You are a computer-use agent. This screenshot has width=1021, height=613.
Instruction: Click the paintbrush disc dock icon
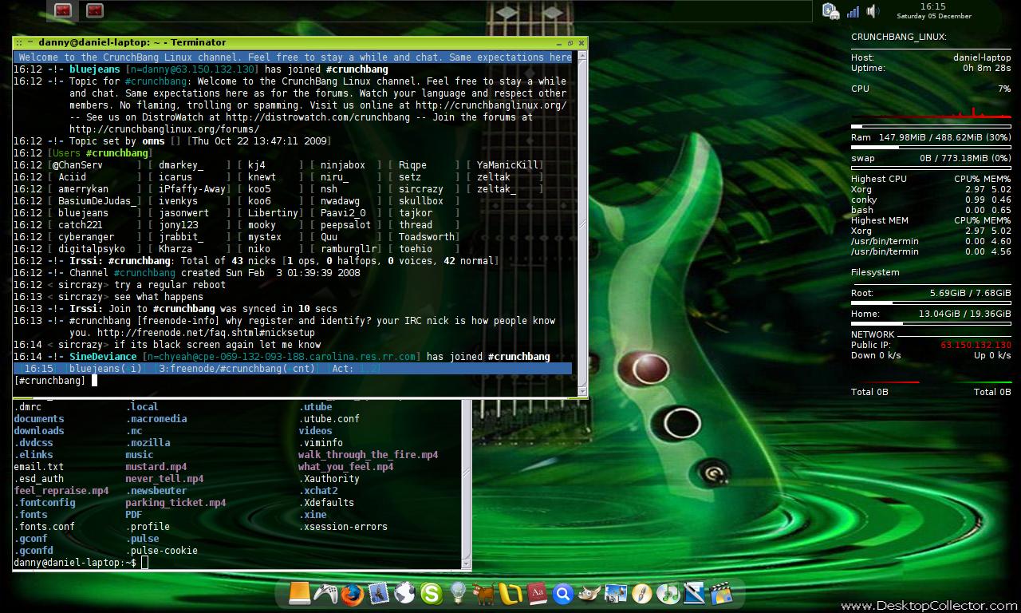tap(642, 593)
